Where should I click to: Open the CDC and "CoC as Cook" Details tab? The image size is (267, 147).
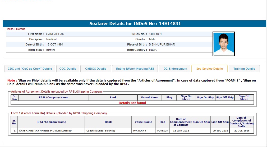tap(30, 69)
